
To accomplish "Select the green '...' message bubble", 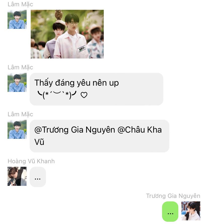I will coord(170,212).
